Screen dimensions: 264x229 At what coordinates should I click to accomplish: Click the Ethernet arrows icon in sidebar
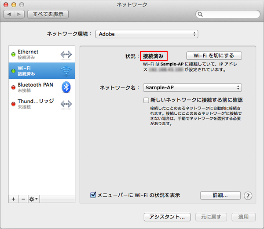66,55
